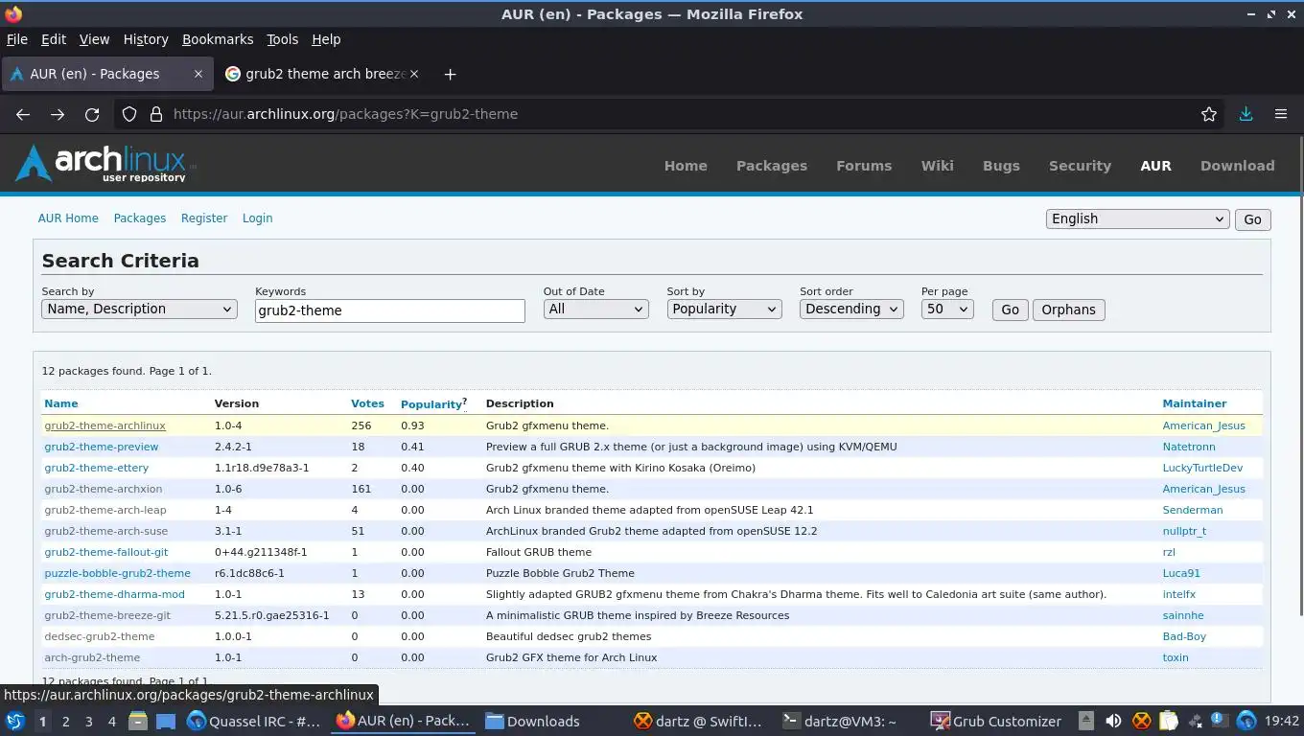The width and height of the screenshot is (1304, 736).
Task: Open the volume control in system tray
Action: (1113, 722)
